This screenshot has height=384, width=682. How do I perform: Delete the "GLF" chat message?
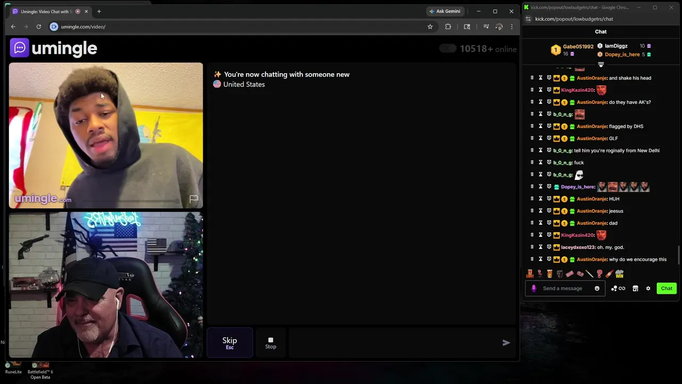pyautogui.click(x=532, y=138)
